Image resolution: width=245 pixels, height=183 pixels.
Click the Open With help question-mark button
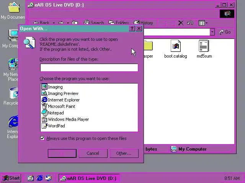click(x=132, y=29)
